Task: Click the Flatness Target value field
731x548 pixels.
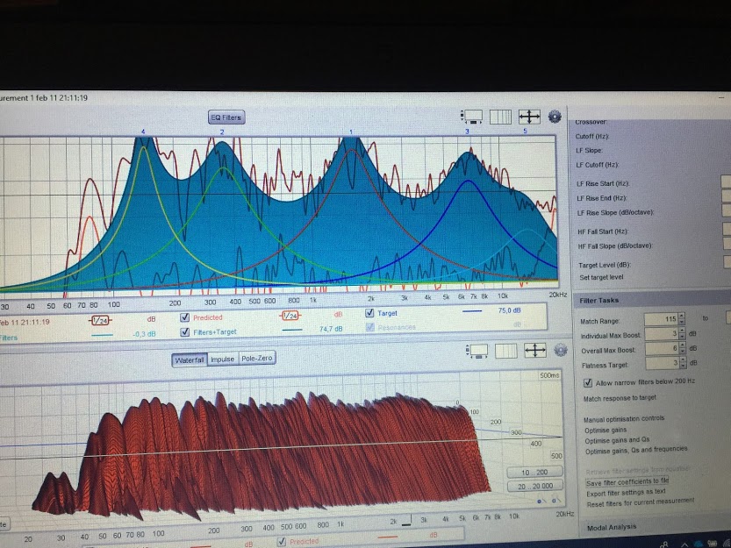Action: 663,363
